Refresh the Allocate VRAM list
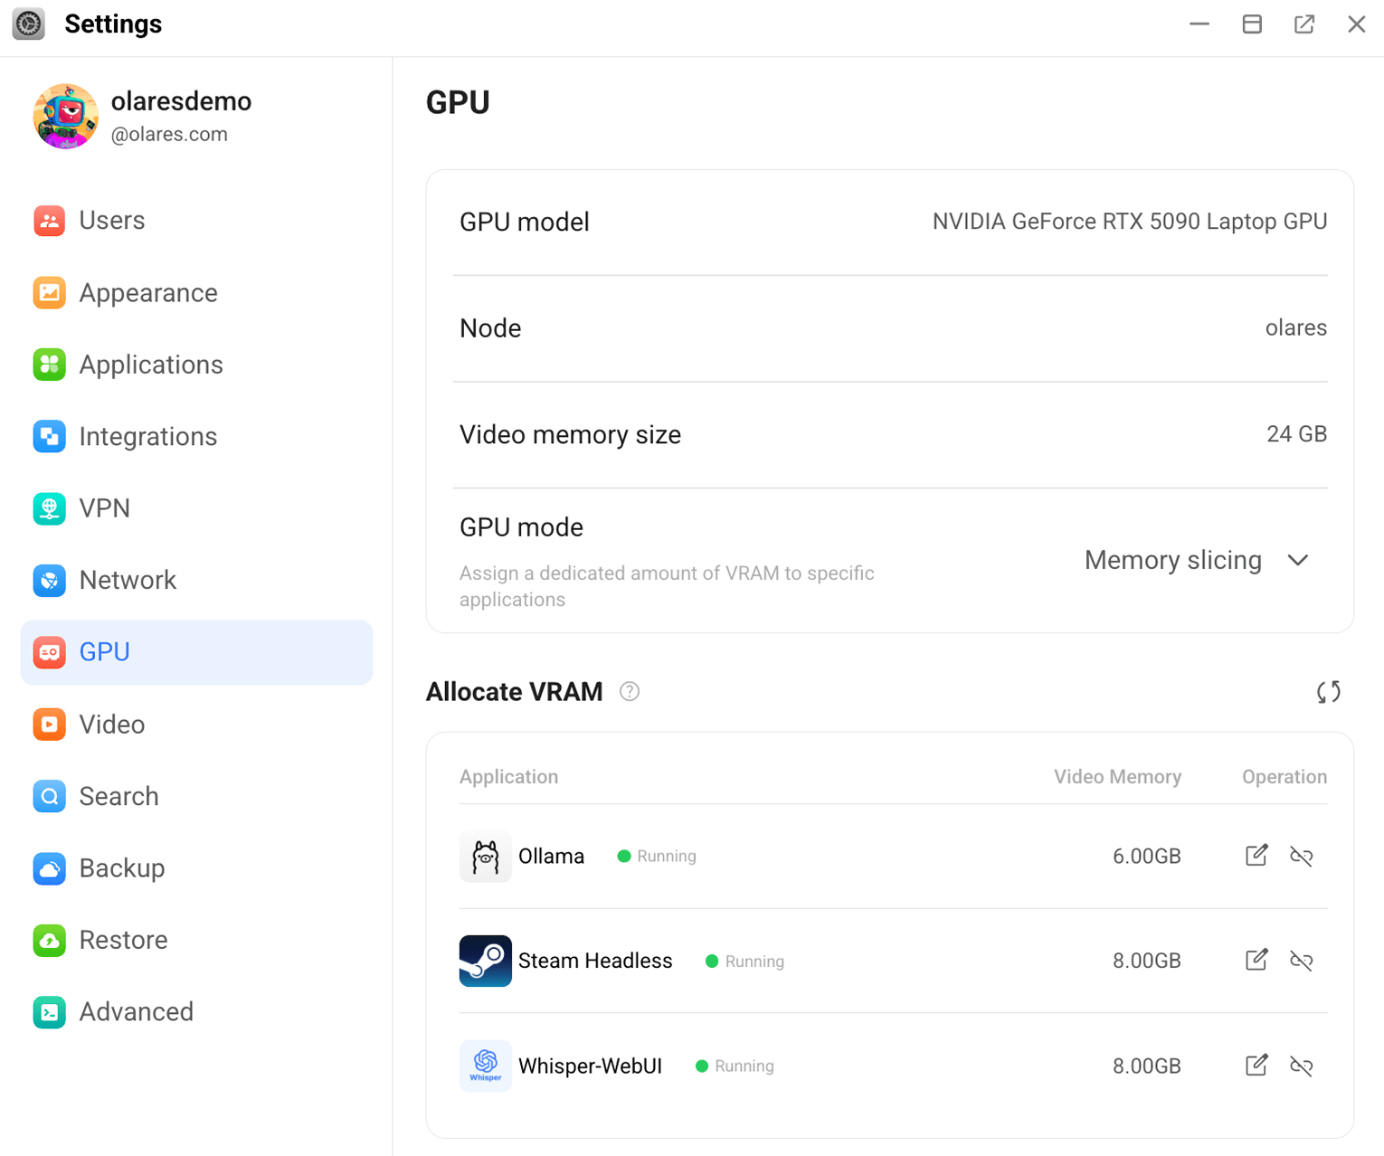The width and height of the screenshot is (1384, 1156). pos(1328,691)
